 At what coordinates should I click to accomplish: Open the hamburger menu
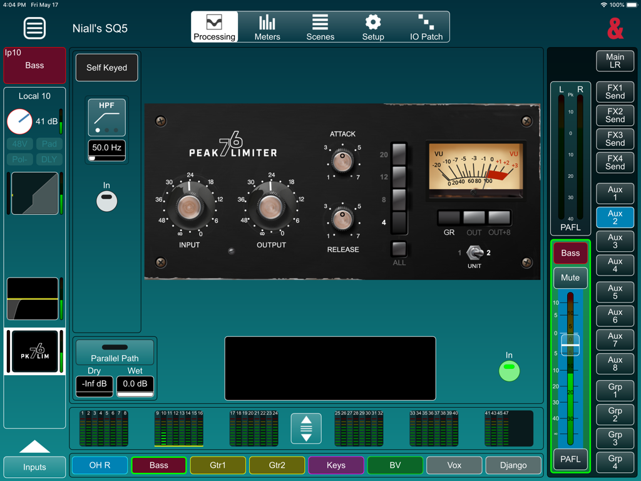click(34, 28)
